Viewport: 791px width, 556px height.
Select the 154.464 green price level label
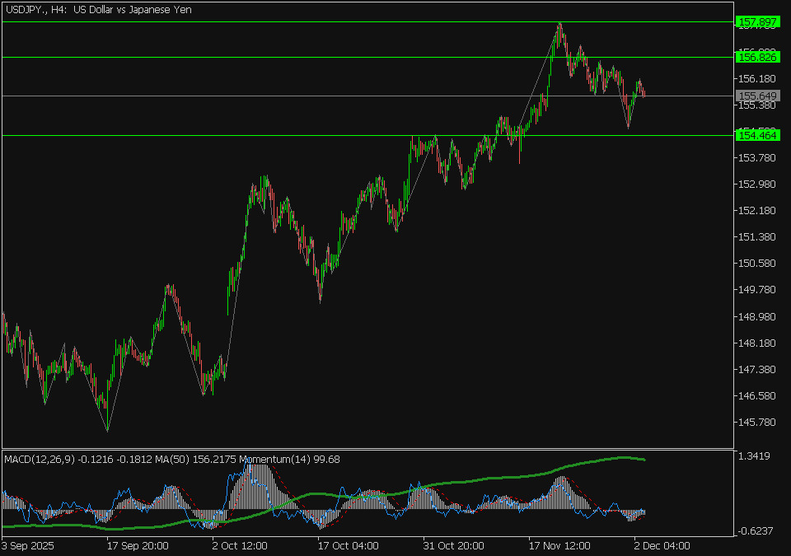click(756, 135)
